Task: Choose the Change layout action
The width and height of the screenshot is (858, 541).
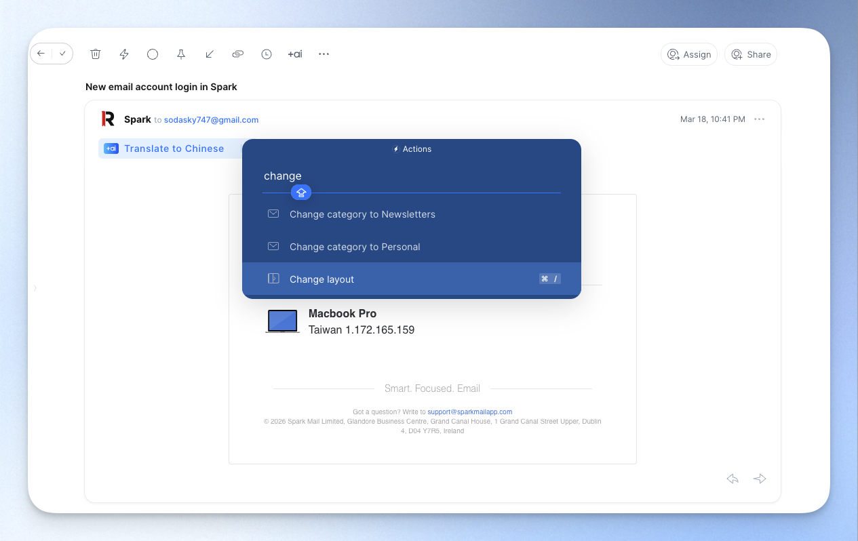Action: [321, 279]
